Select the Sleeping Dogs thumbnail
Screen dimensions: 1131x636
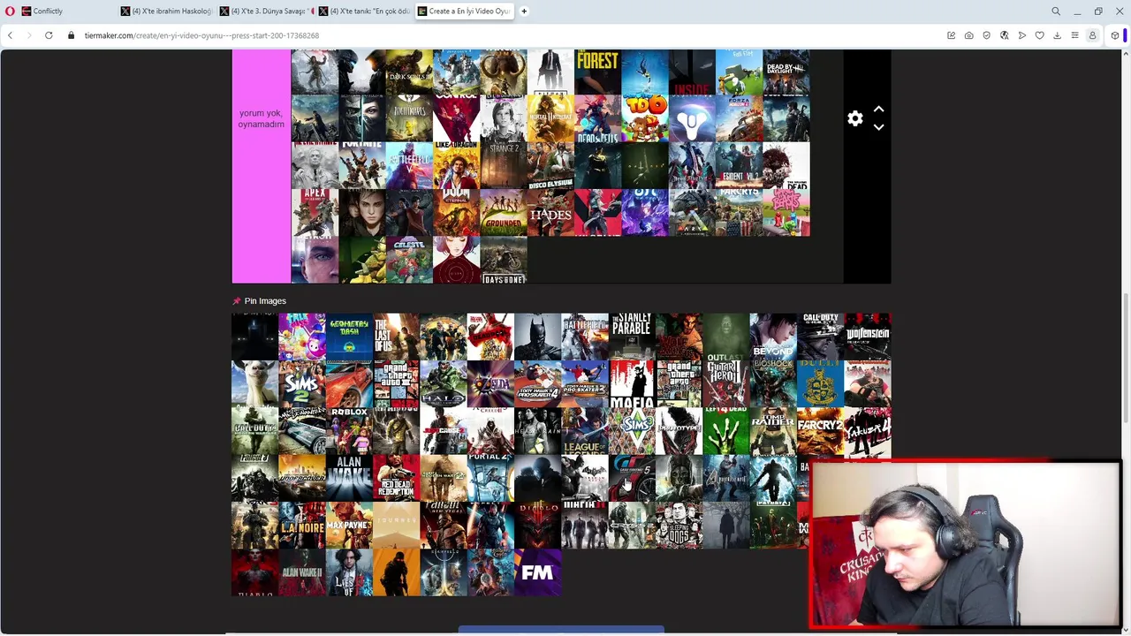pos(679,526)
